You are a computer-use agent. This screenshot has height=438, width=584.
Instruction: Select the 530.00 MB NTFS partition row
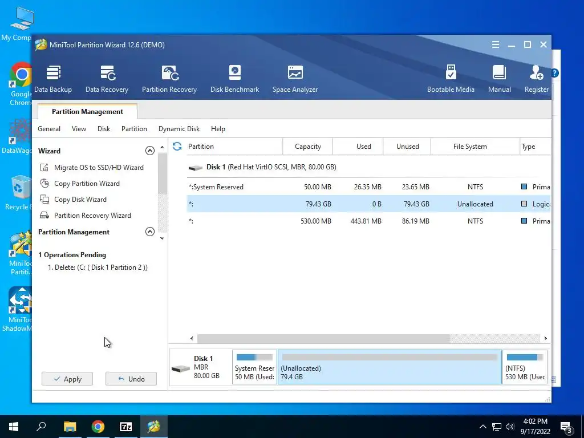click(369, 221)
